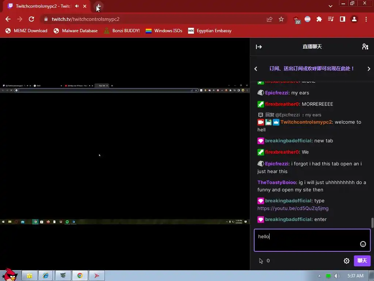Go back in browser

click(8, 19)
